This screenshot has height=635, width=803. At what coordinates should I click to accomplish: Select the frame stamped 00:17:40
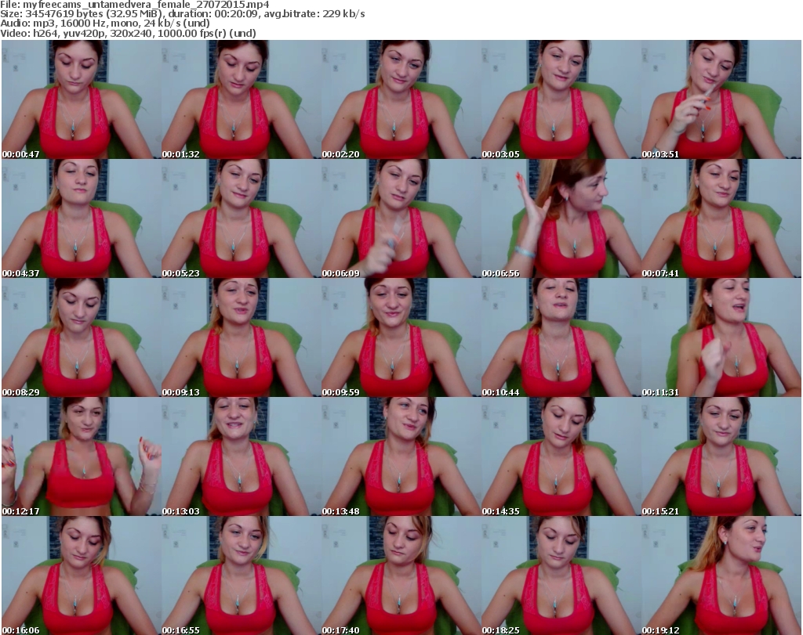point(401,575)
